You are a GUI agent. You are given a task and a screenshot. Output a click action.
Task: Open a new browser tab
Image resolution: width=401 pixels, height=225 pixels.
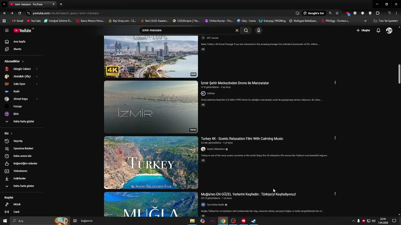(61, 4)
